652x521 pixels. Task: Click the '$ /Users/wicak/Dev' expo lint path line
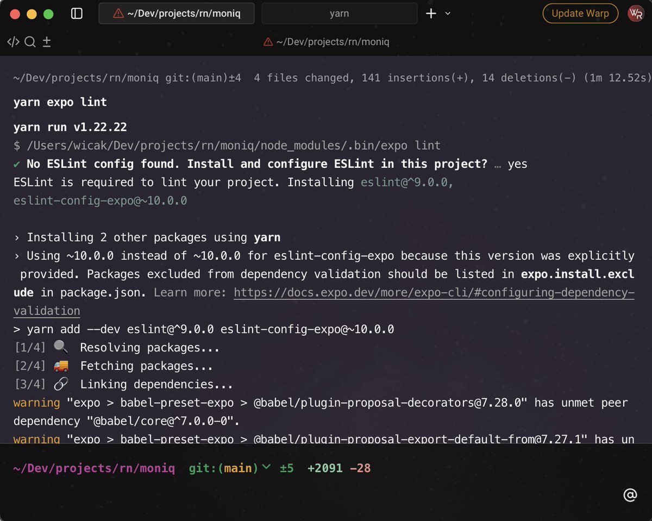point(227,146)
